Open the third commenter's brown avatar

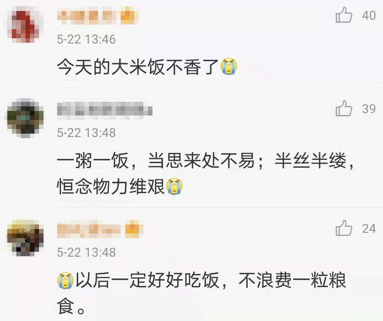(x=25, y=238)
